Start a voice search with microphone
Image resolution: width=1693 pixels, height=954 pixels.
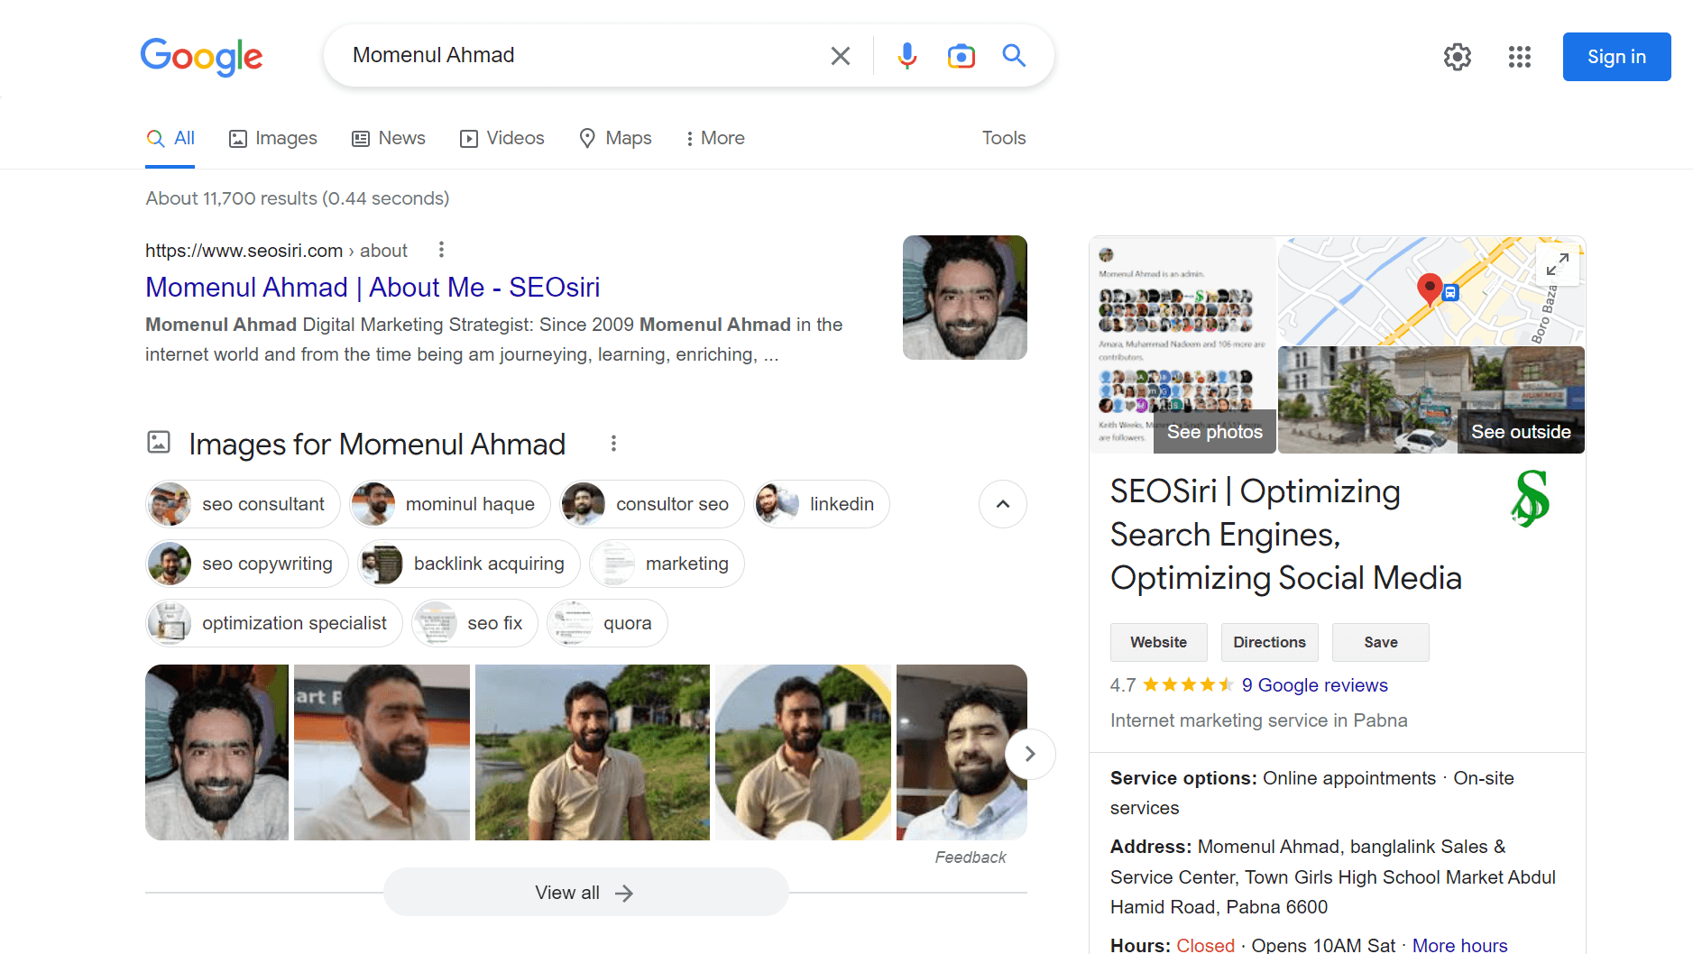coord(906,56)
